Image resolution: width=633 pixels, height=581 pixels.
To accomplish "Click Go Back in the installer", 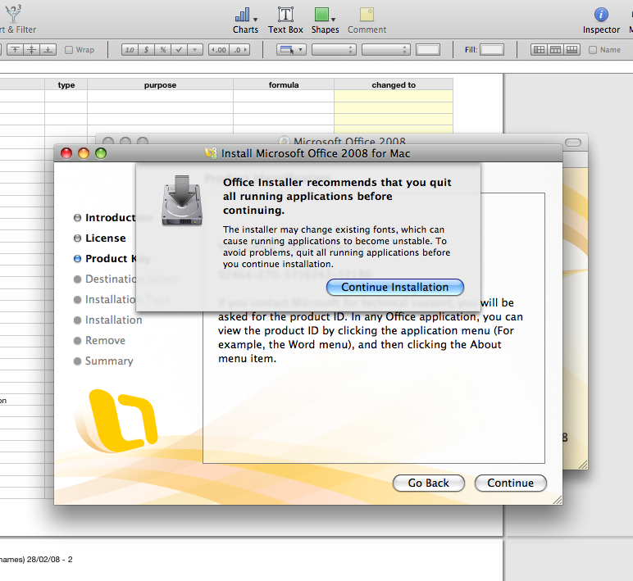I will click(x=428, y=483).
